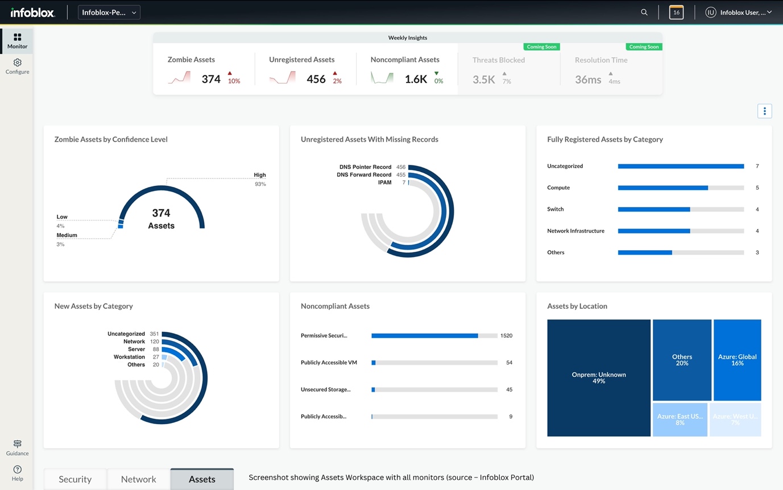783x490 pixels.
Task: Open the Unregistered Assets weekly insight
Action: (305, 69)
